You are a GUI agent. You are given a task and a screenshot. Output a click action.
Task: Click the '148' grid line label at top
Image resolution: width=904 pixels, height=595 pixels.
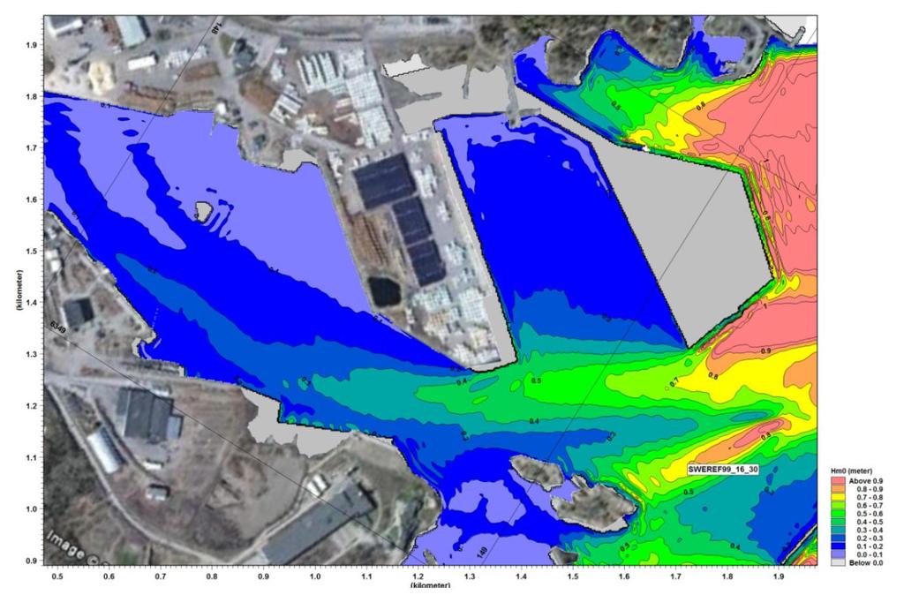tap(217, 27)
